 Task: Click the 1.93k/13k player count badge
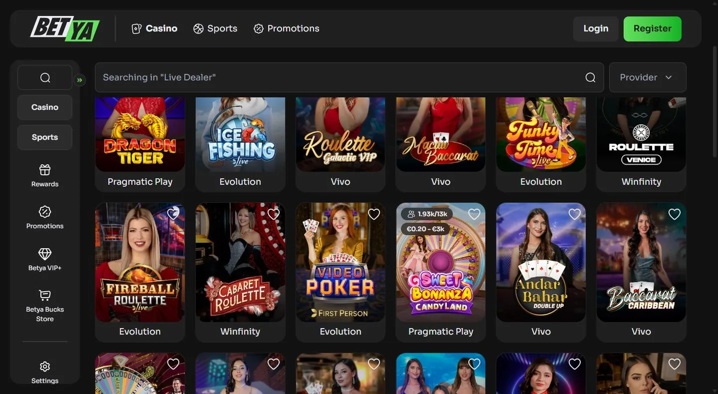pyautogui.click(x=427, y=214)
